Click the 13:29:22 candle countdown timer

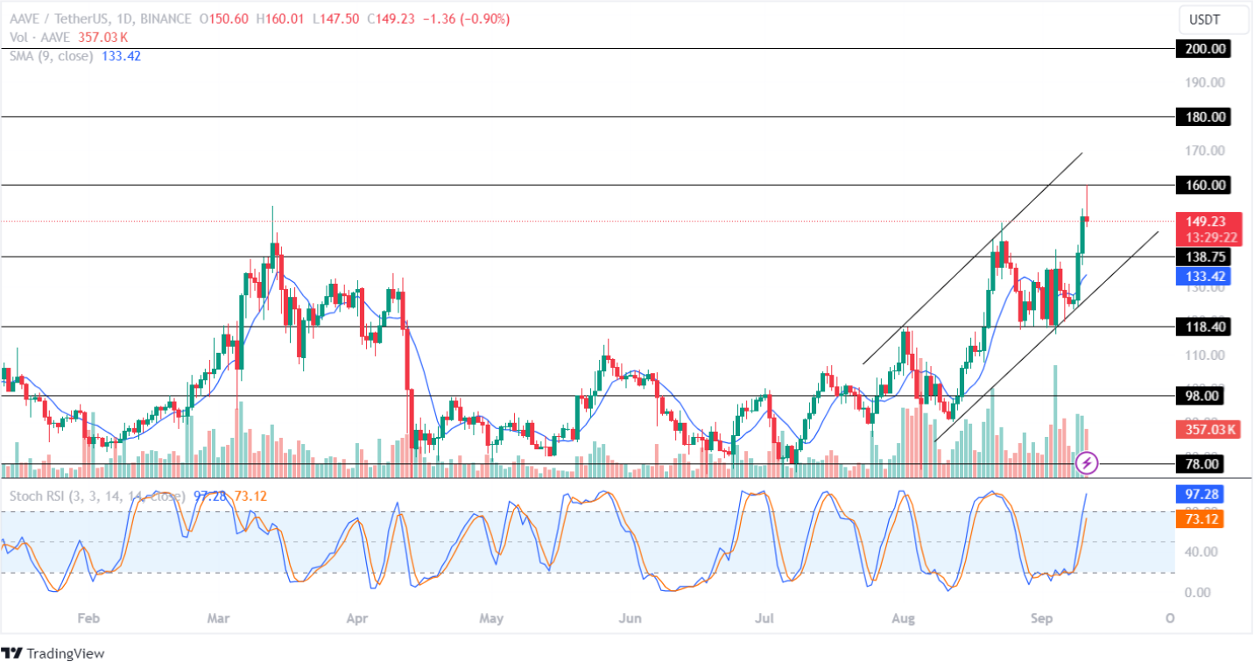[1210, 237]
